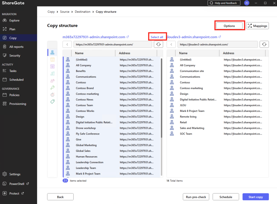Select Contoso News in the source list
Viewport: 277px width, 204px height.
pyautogui.click(x=112, y=99)
